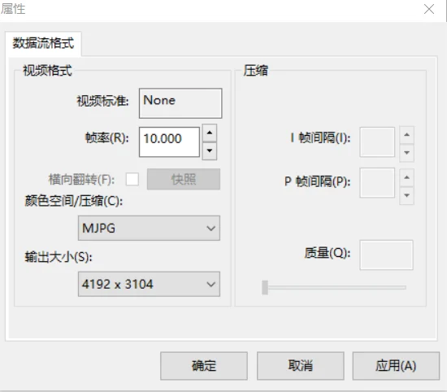Switch to the 数据流格式 tab

pyautogui.click(x=43, y=44)
